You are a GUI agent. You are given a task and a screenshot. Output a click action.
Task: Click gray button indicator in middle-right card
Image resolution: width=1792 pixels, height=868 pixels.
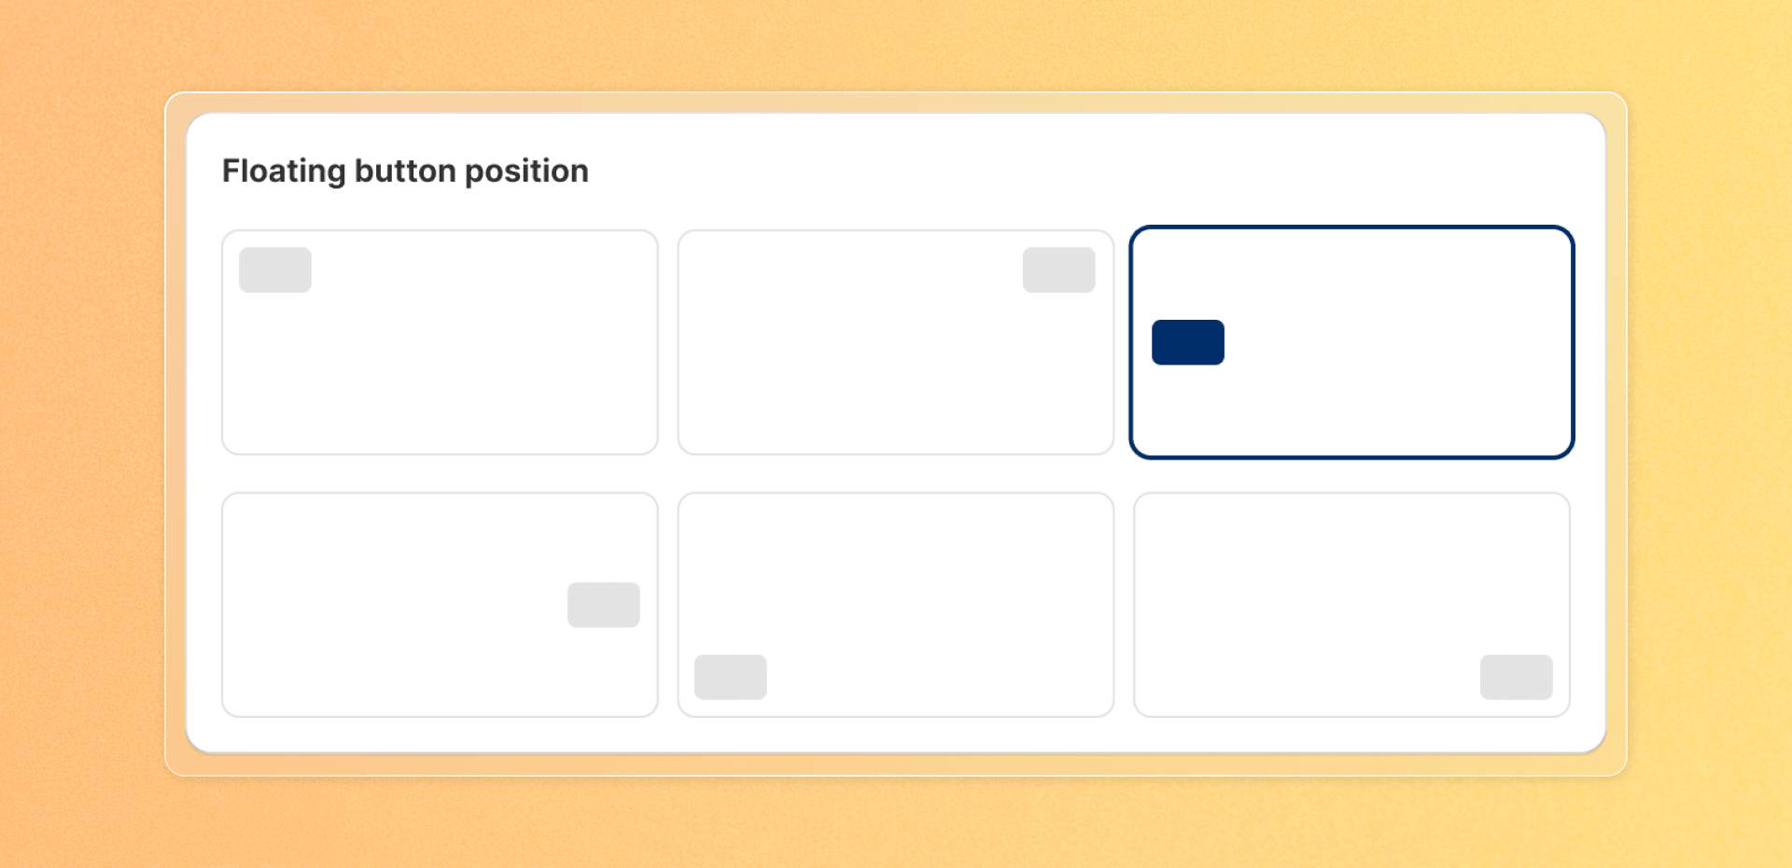pyautogui.click(x=604, y=604)
